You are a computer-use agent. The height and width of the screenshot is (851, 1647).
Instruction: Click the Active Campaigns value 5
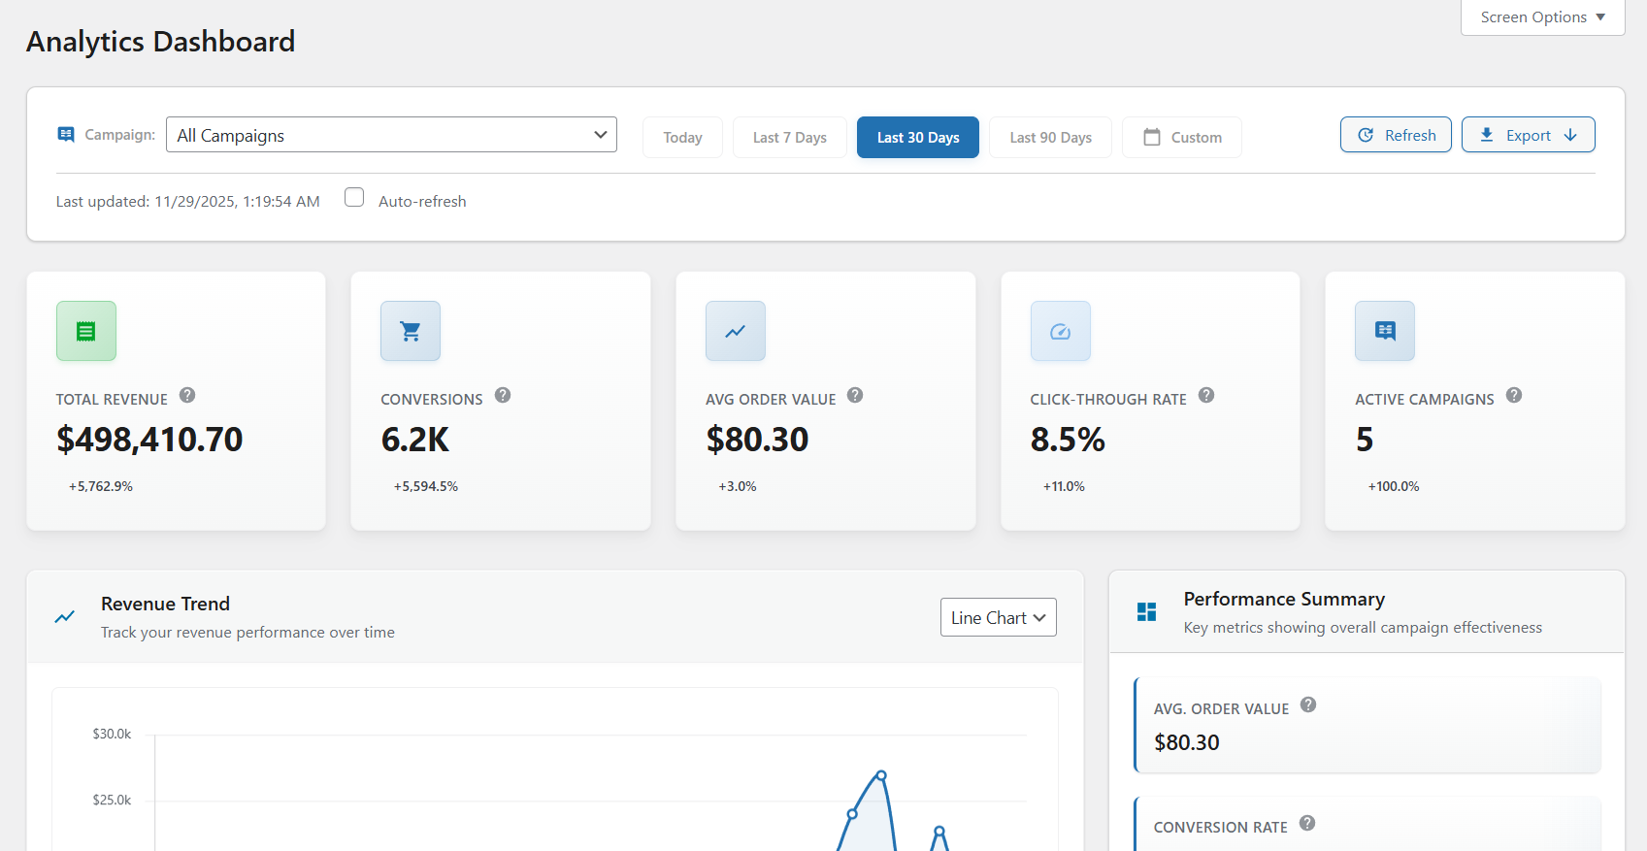tap(1365, 440)
